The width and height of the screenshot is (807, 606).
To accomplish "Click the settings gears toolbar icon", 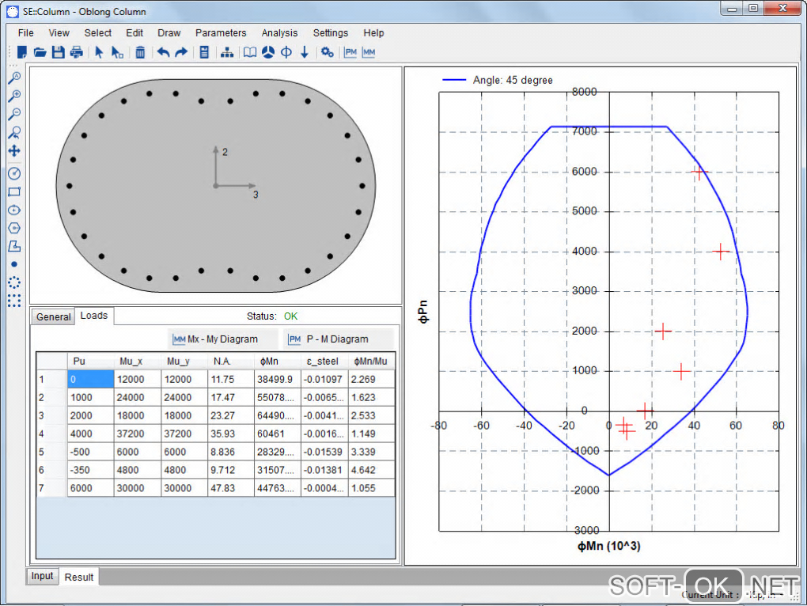I will coord(327,53).
